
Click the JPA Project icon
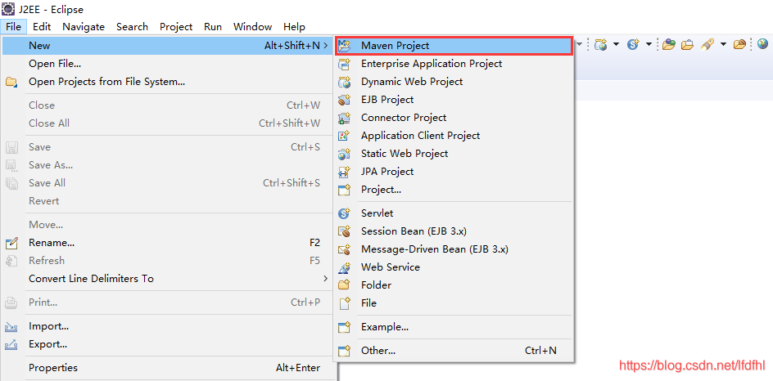(x=344, y=172)
